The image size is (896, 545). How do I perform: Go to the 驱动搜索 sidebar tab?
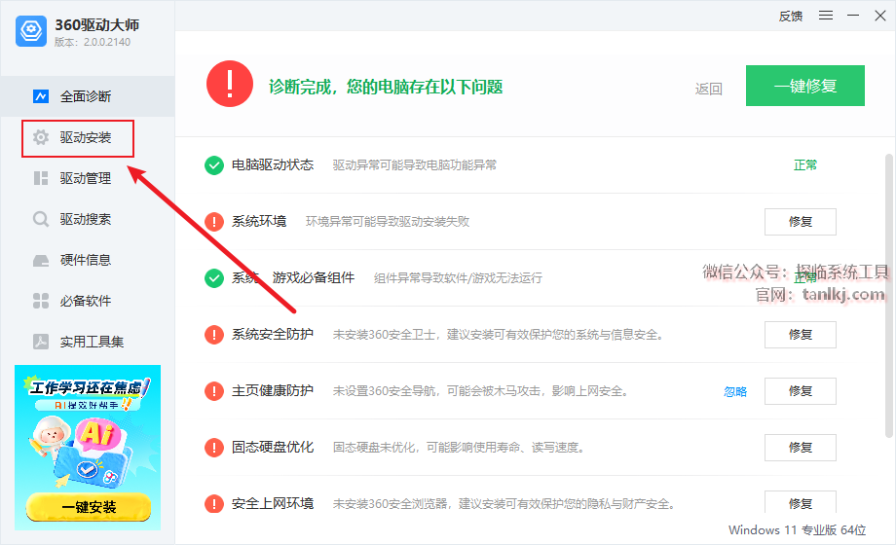click(x=88, y=219)
